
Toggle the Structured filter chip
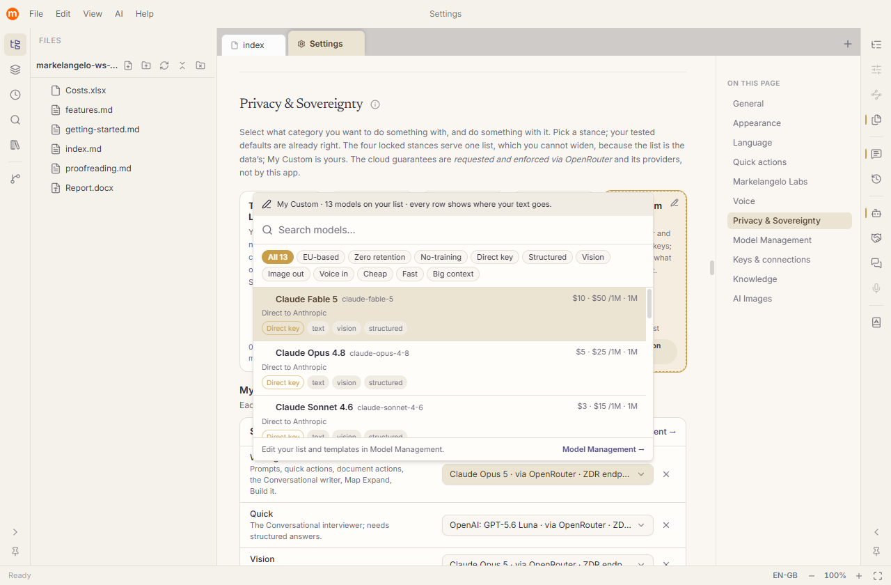click(x=548, y=257)
